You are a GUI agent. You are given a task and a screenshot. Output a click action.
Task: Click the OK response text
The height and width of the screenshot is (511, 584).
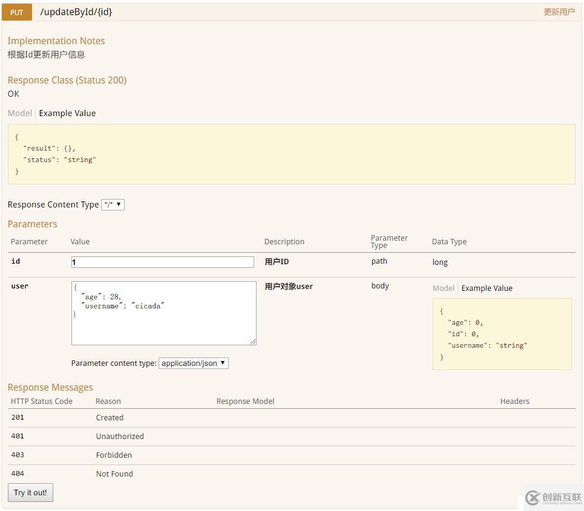click(13, 94)
